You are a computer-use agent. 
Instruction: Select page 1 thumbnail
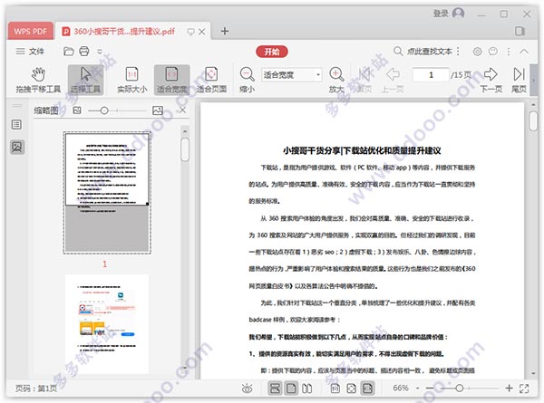pyautogui.click(x=107, y=193)
